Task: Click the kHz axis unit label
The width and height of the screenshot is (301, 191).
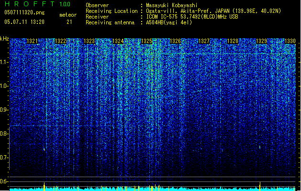Action: pos(4,39)
